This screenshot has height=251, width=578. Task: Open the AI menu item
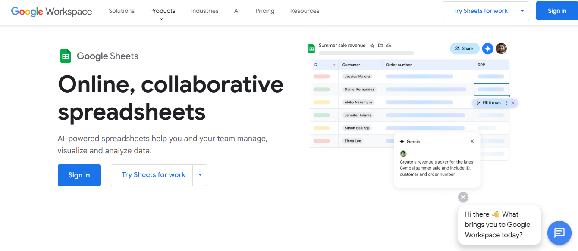click(x=237, y=11)
